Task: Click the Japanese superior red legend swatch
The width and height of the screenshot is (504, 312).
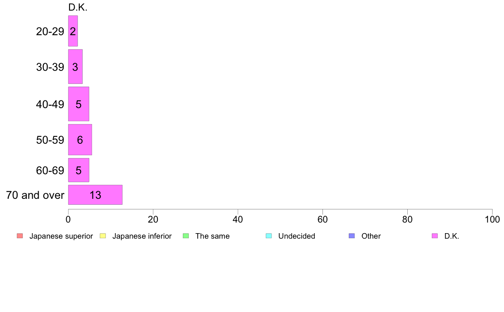Action: click(20, 236)
